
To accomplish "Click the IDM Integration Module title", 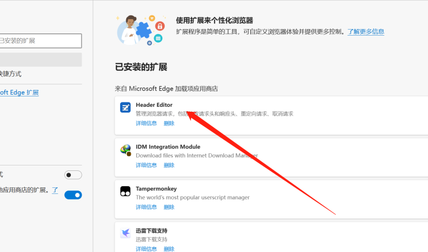I will [x=168, y=147].
